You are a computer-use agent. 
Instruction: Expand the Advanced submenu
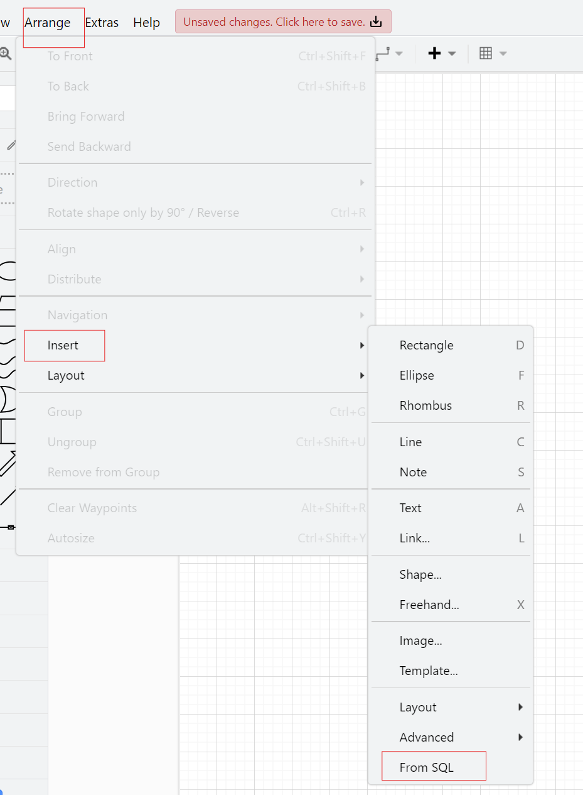(427, 737)
